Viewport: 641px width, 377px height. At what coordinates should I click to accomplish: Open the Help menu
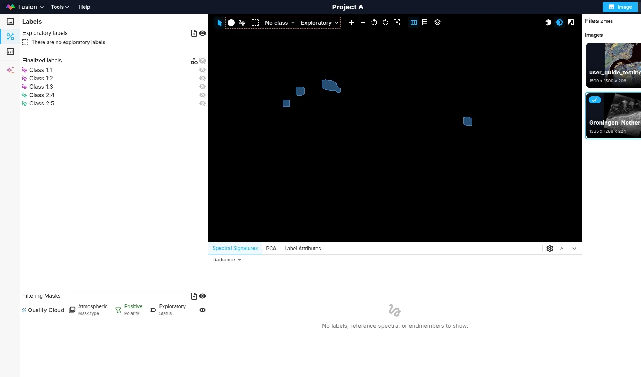coord(84,7)
